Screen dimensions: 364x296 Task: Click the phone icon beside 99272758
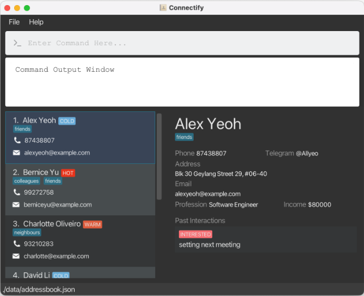point(16,192)
